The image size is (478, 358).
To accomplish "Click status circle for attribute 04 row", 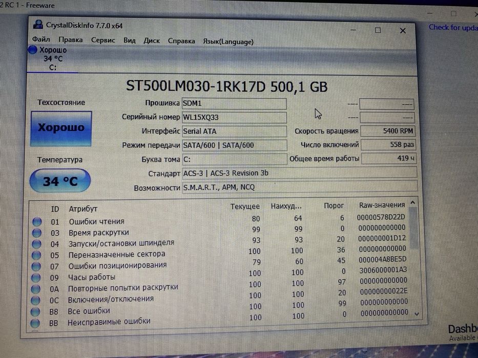I will (x=36, y=244).
